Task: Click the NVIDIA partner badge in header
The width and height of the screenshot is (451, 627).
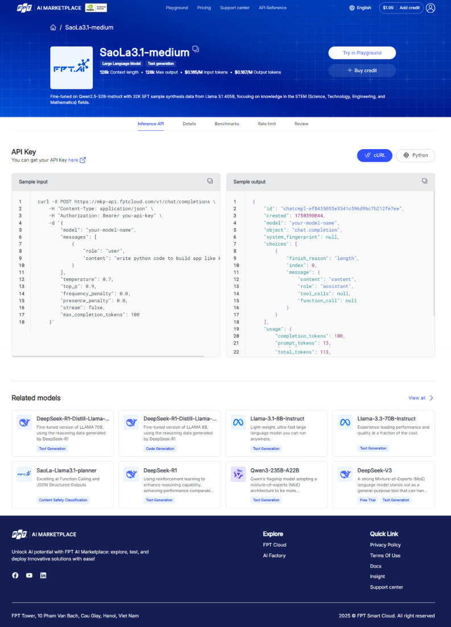Action: click(96, 7)
